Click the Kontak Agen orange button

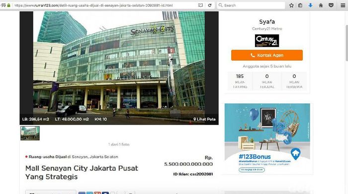tap(267, 55)
